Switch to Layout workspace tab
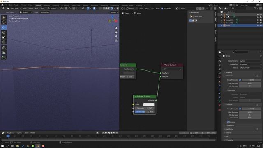The image size is (263, 148). click(38, 5)
